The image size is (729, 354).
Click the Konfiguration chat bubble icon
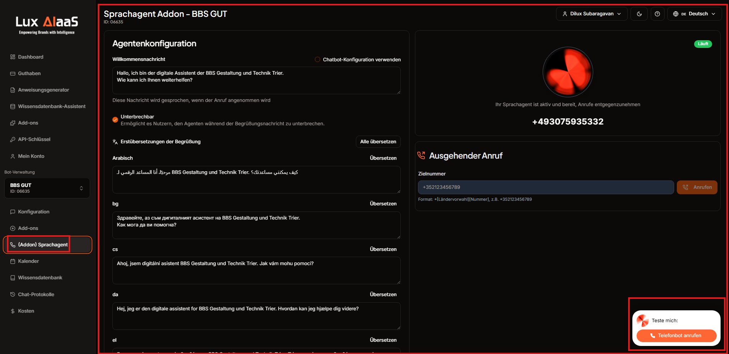tap(13, 212)
